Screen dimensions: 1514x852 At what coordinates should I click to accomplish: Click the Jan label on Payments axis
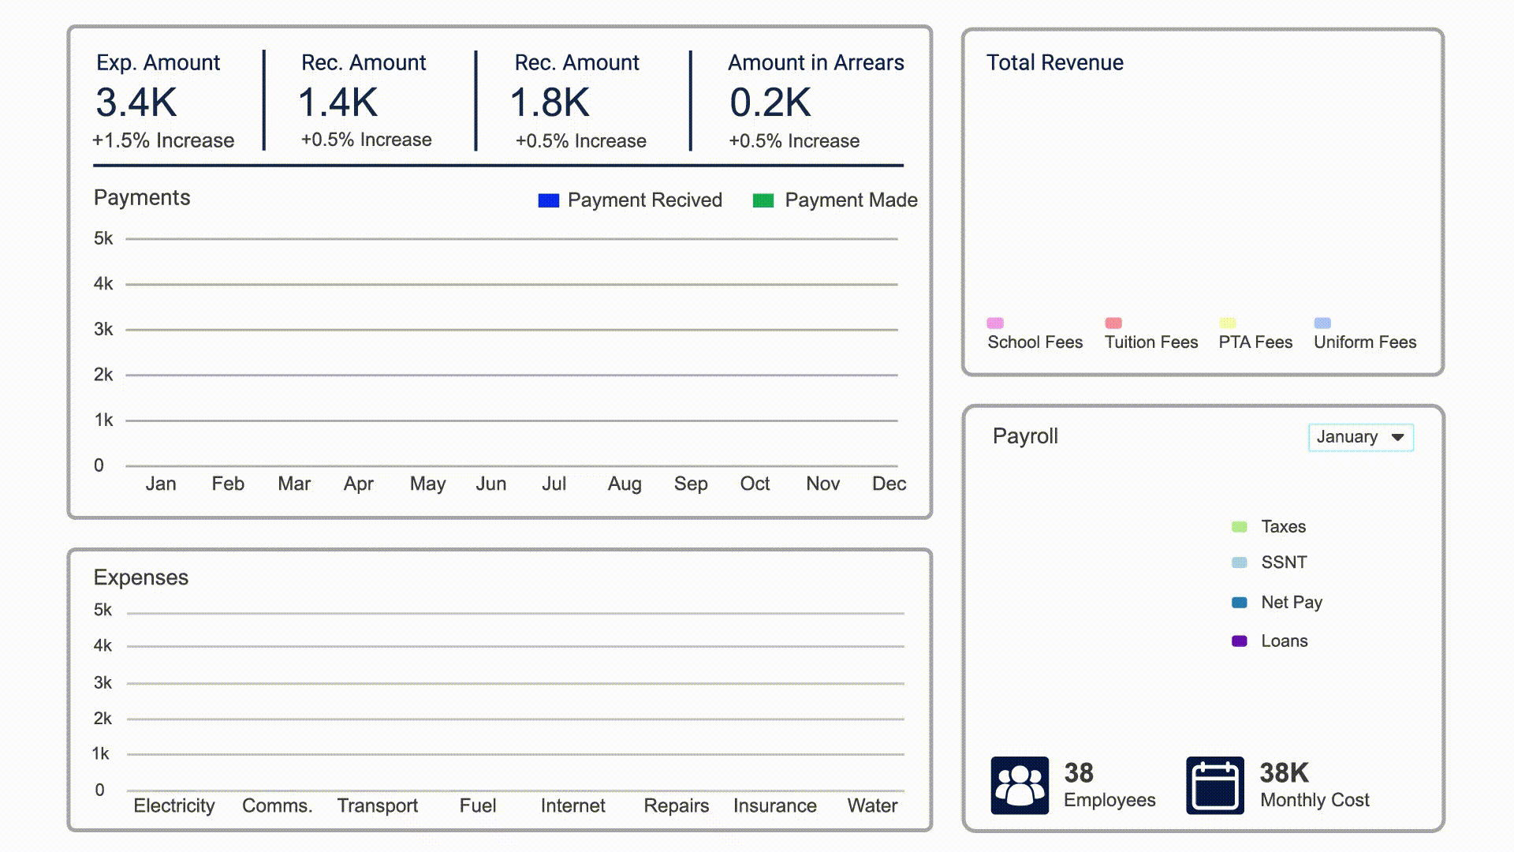pos(161,484)
